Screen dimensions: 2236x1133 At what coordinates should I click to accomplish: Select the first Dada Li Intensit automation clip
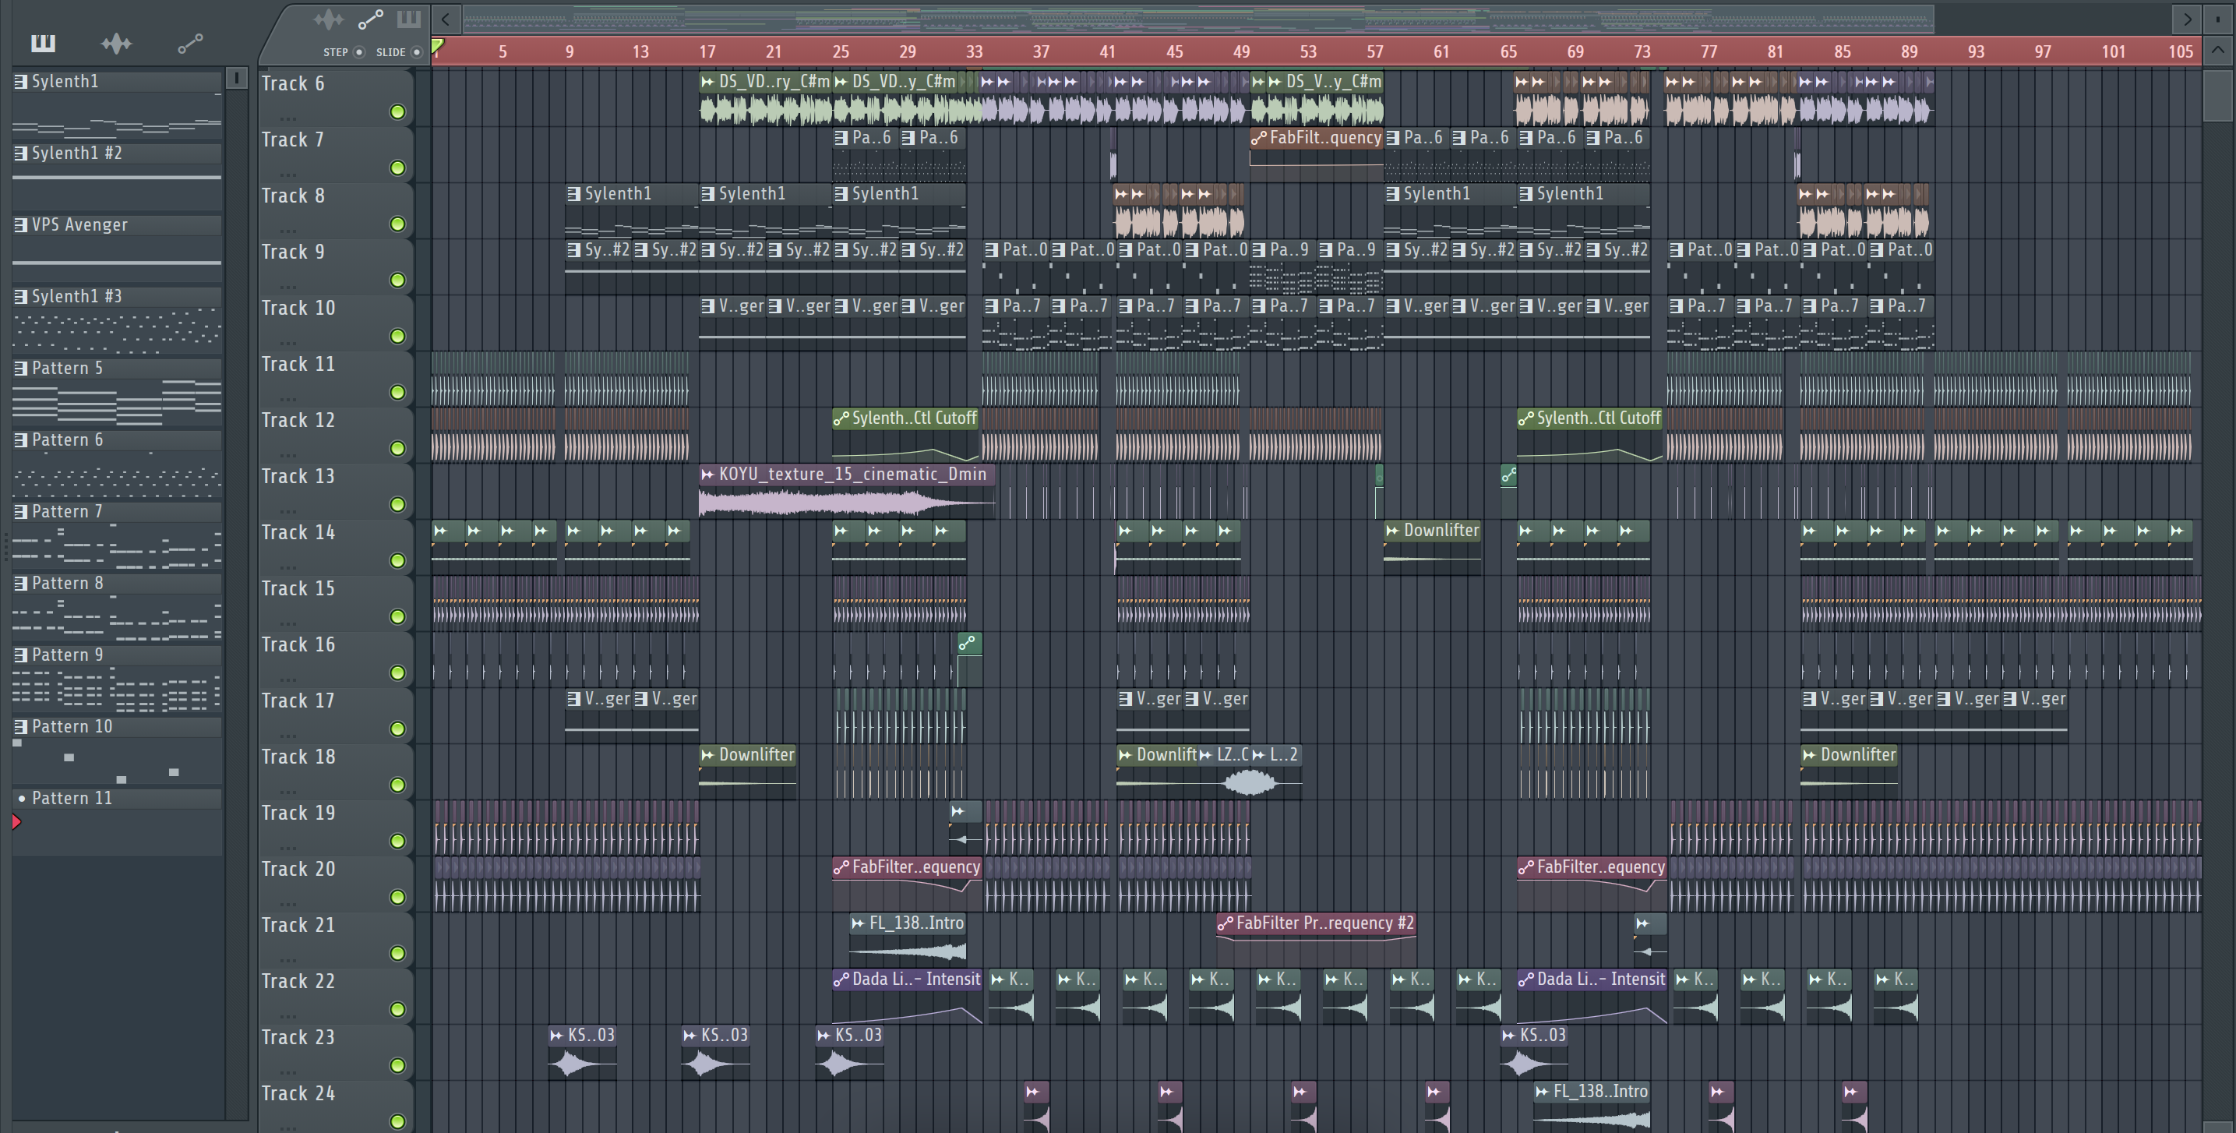point(907,996)
